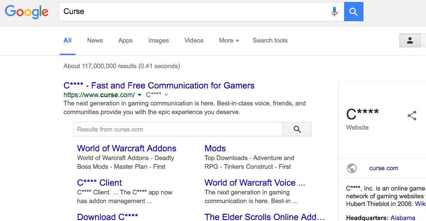Image resolution: width=426 pixels, height=221 pixels.
Task: Open the Mods sitelink
Action: click(x=215, y=148)
